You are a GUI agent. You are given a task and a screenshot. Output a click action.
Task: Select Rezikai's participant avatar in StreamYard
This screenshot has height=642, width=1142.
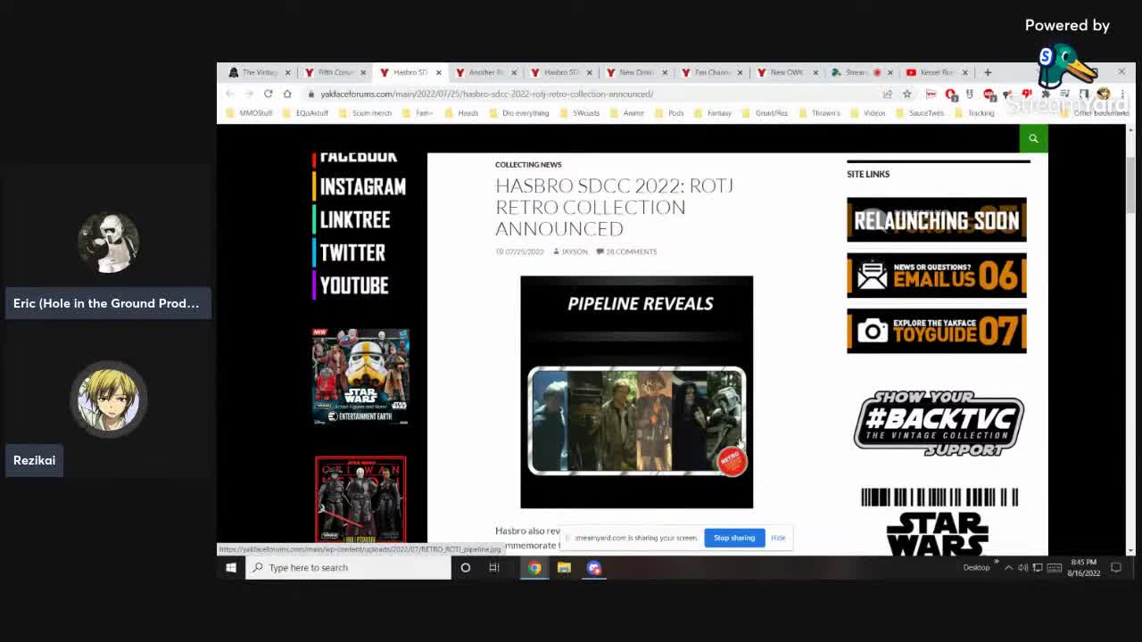[x=108, y=399]
